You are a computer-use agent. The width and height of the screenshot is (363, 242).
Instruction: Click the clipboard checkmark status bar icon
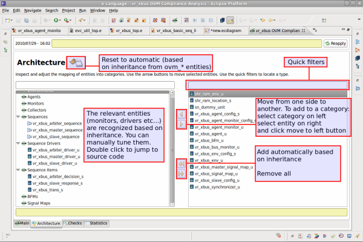(309, 236)
